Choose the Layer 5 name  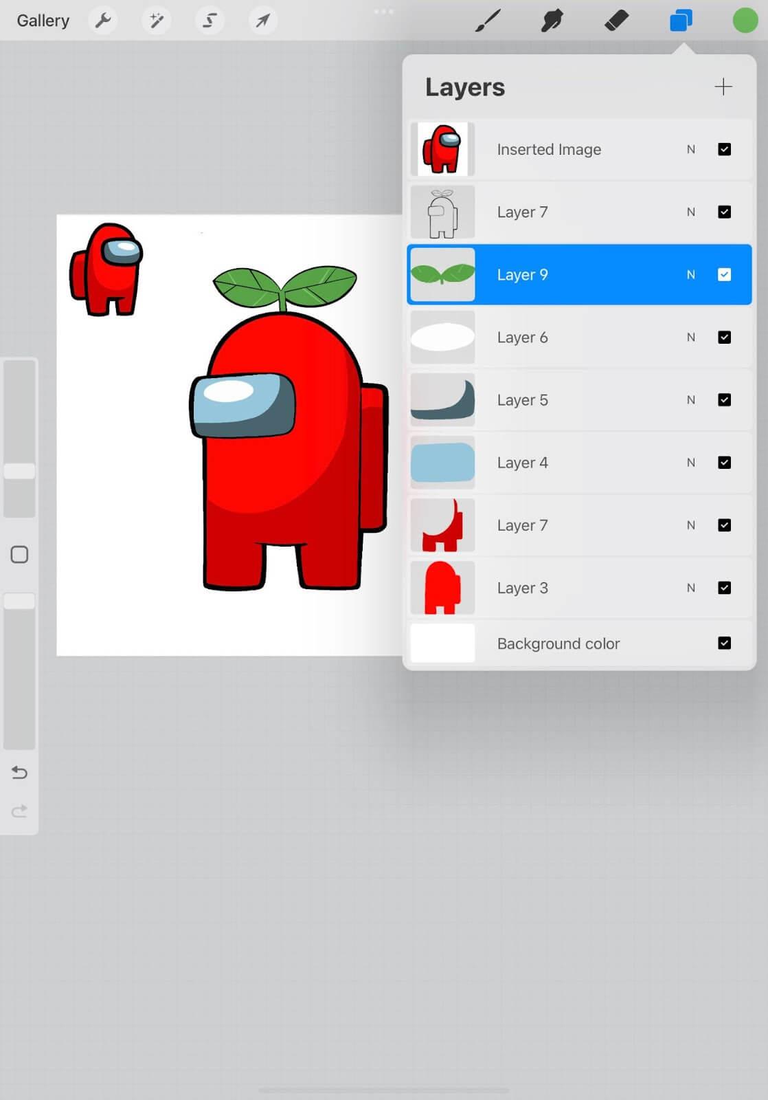pyautogui.click(x=522, y=399)
